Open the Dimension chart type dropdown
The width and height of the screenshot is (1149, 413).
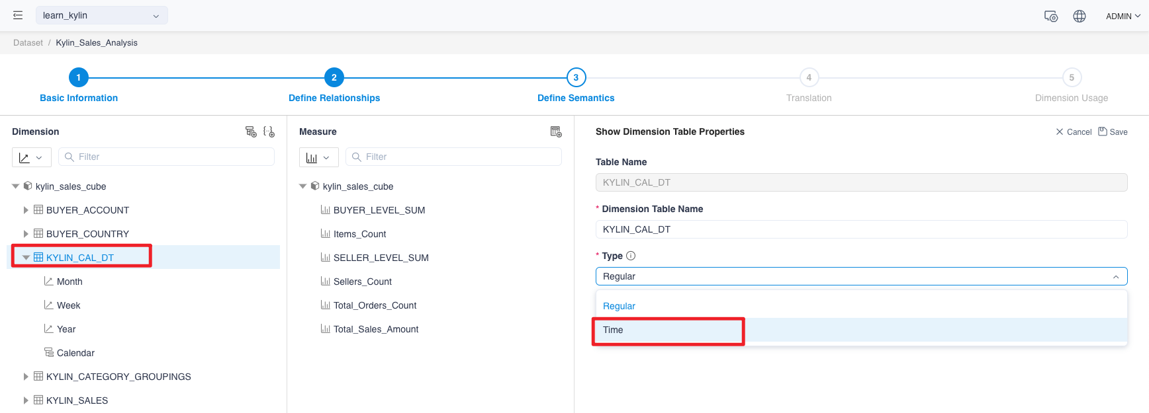tap(31, 157)
